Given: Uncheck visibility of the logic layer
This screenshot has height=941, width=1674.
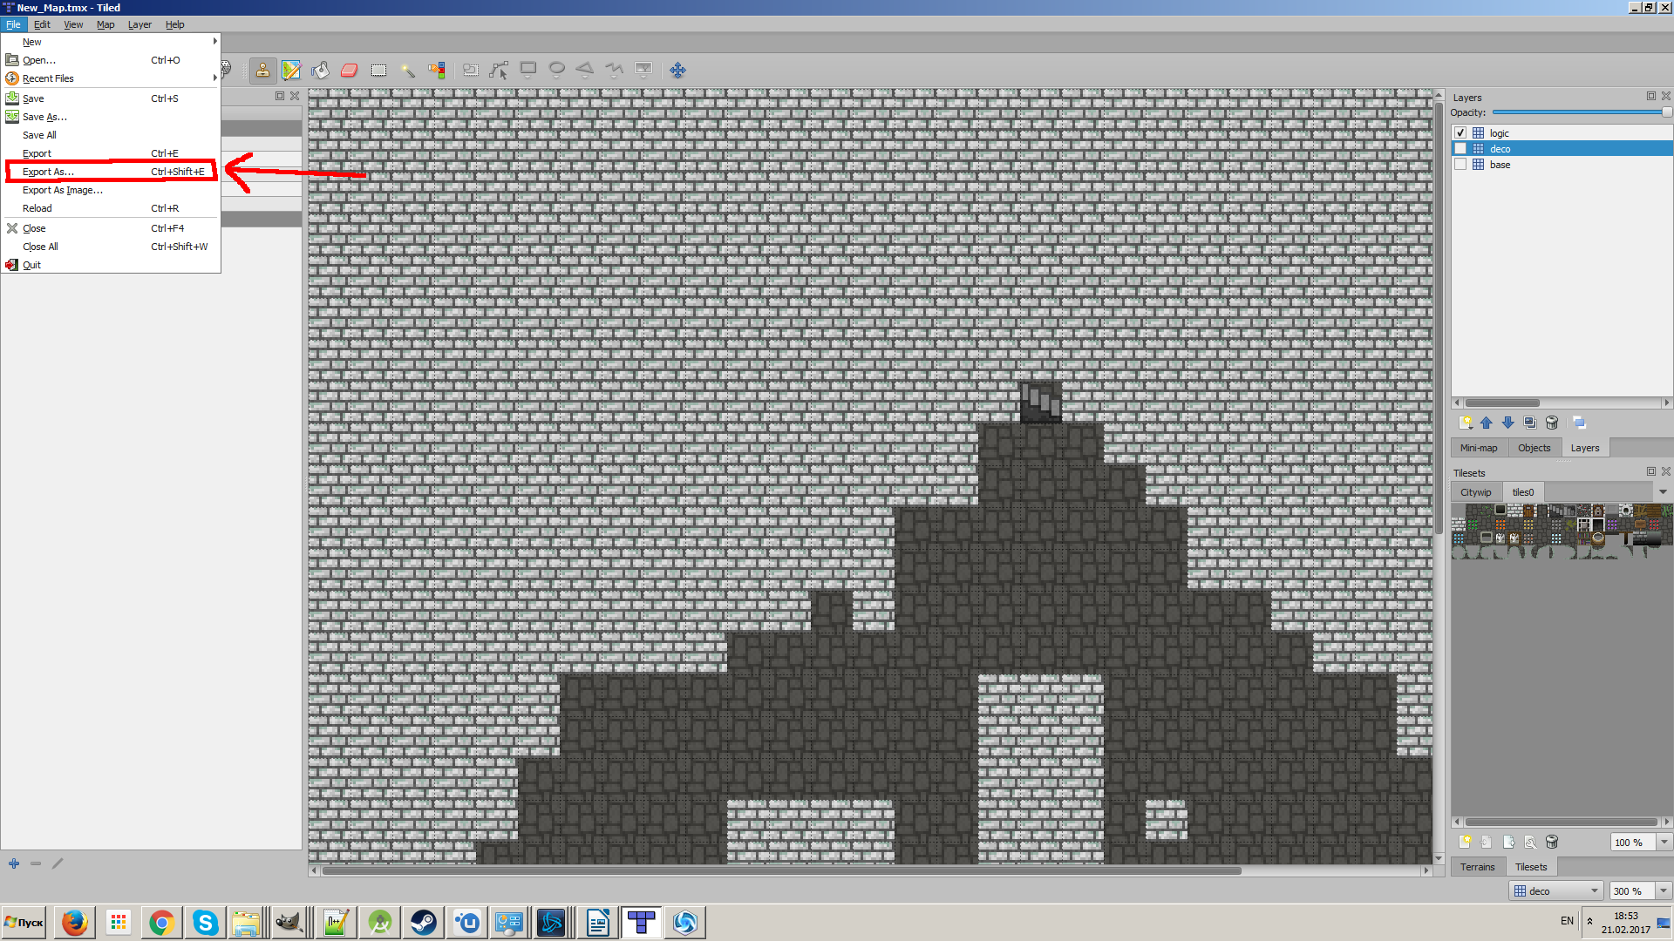Looking at the screenshot, I should tap(1460, 133).
